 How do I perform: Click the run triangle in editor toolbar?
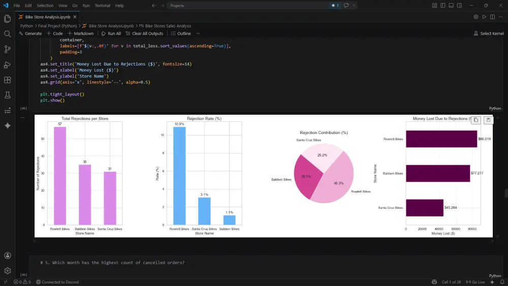484,17
